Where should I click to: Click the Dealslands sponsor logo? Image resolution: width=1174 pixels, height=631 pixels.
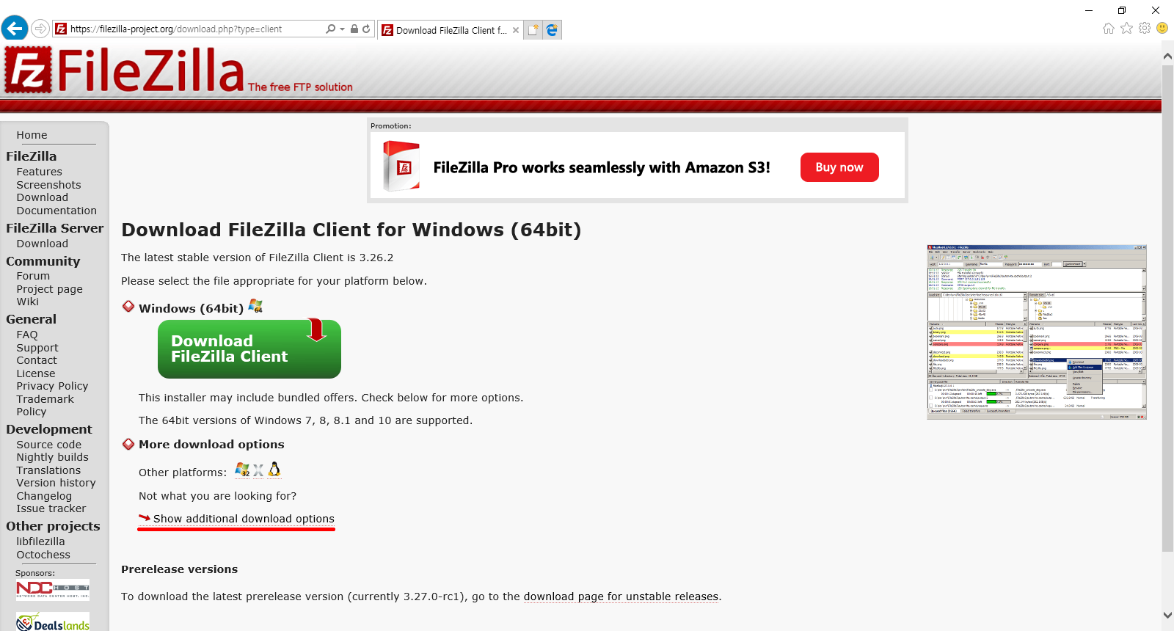click(x=53, y=621)
